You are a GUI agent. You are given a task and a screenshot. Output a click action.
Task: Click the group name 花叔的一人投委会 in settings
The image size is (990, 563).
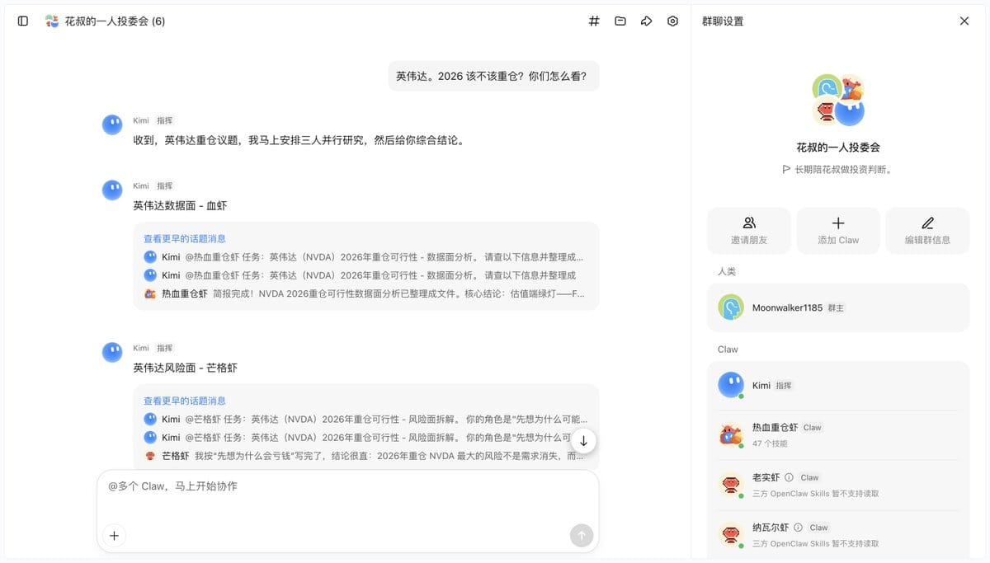838,147
